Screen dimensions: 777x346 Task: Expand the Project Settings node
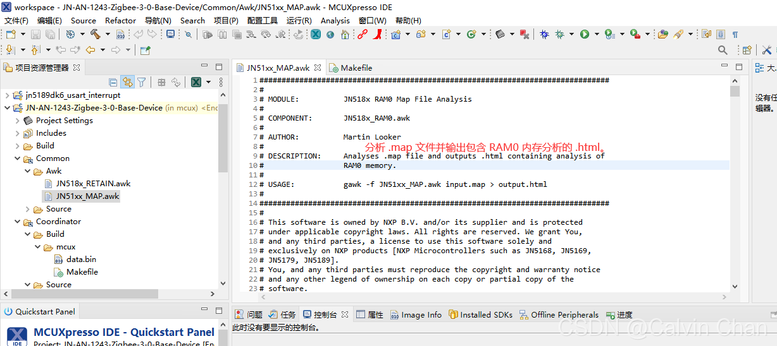[x=17, y=121]
